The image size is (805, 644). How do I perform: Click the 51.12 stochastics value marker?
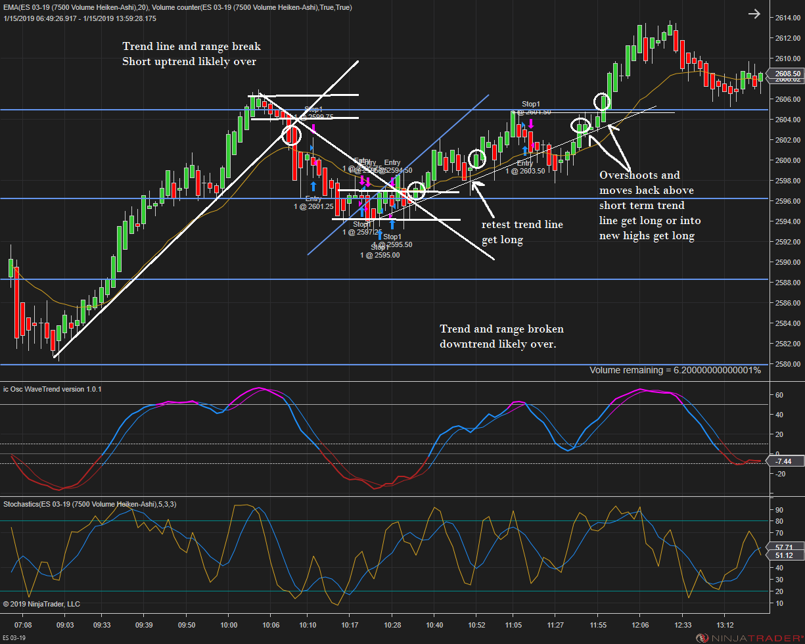785,555
